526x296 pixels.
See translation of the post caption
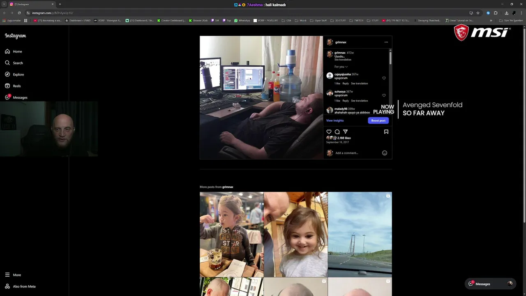343,60
